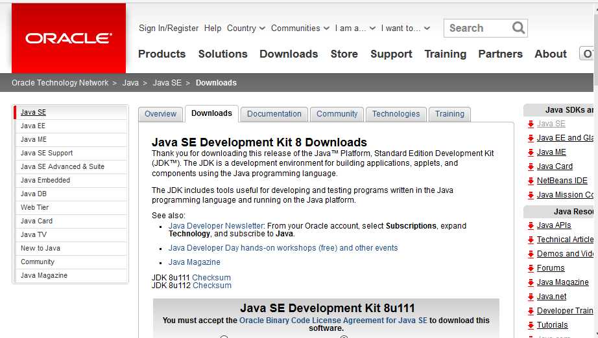Viewport: 598px width, 338px height.
Task: Open JDK 8u112 Checksum link
Action: coord(211,286)
